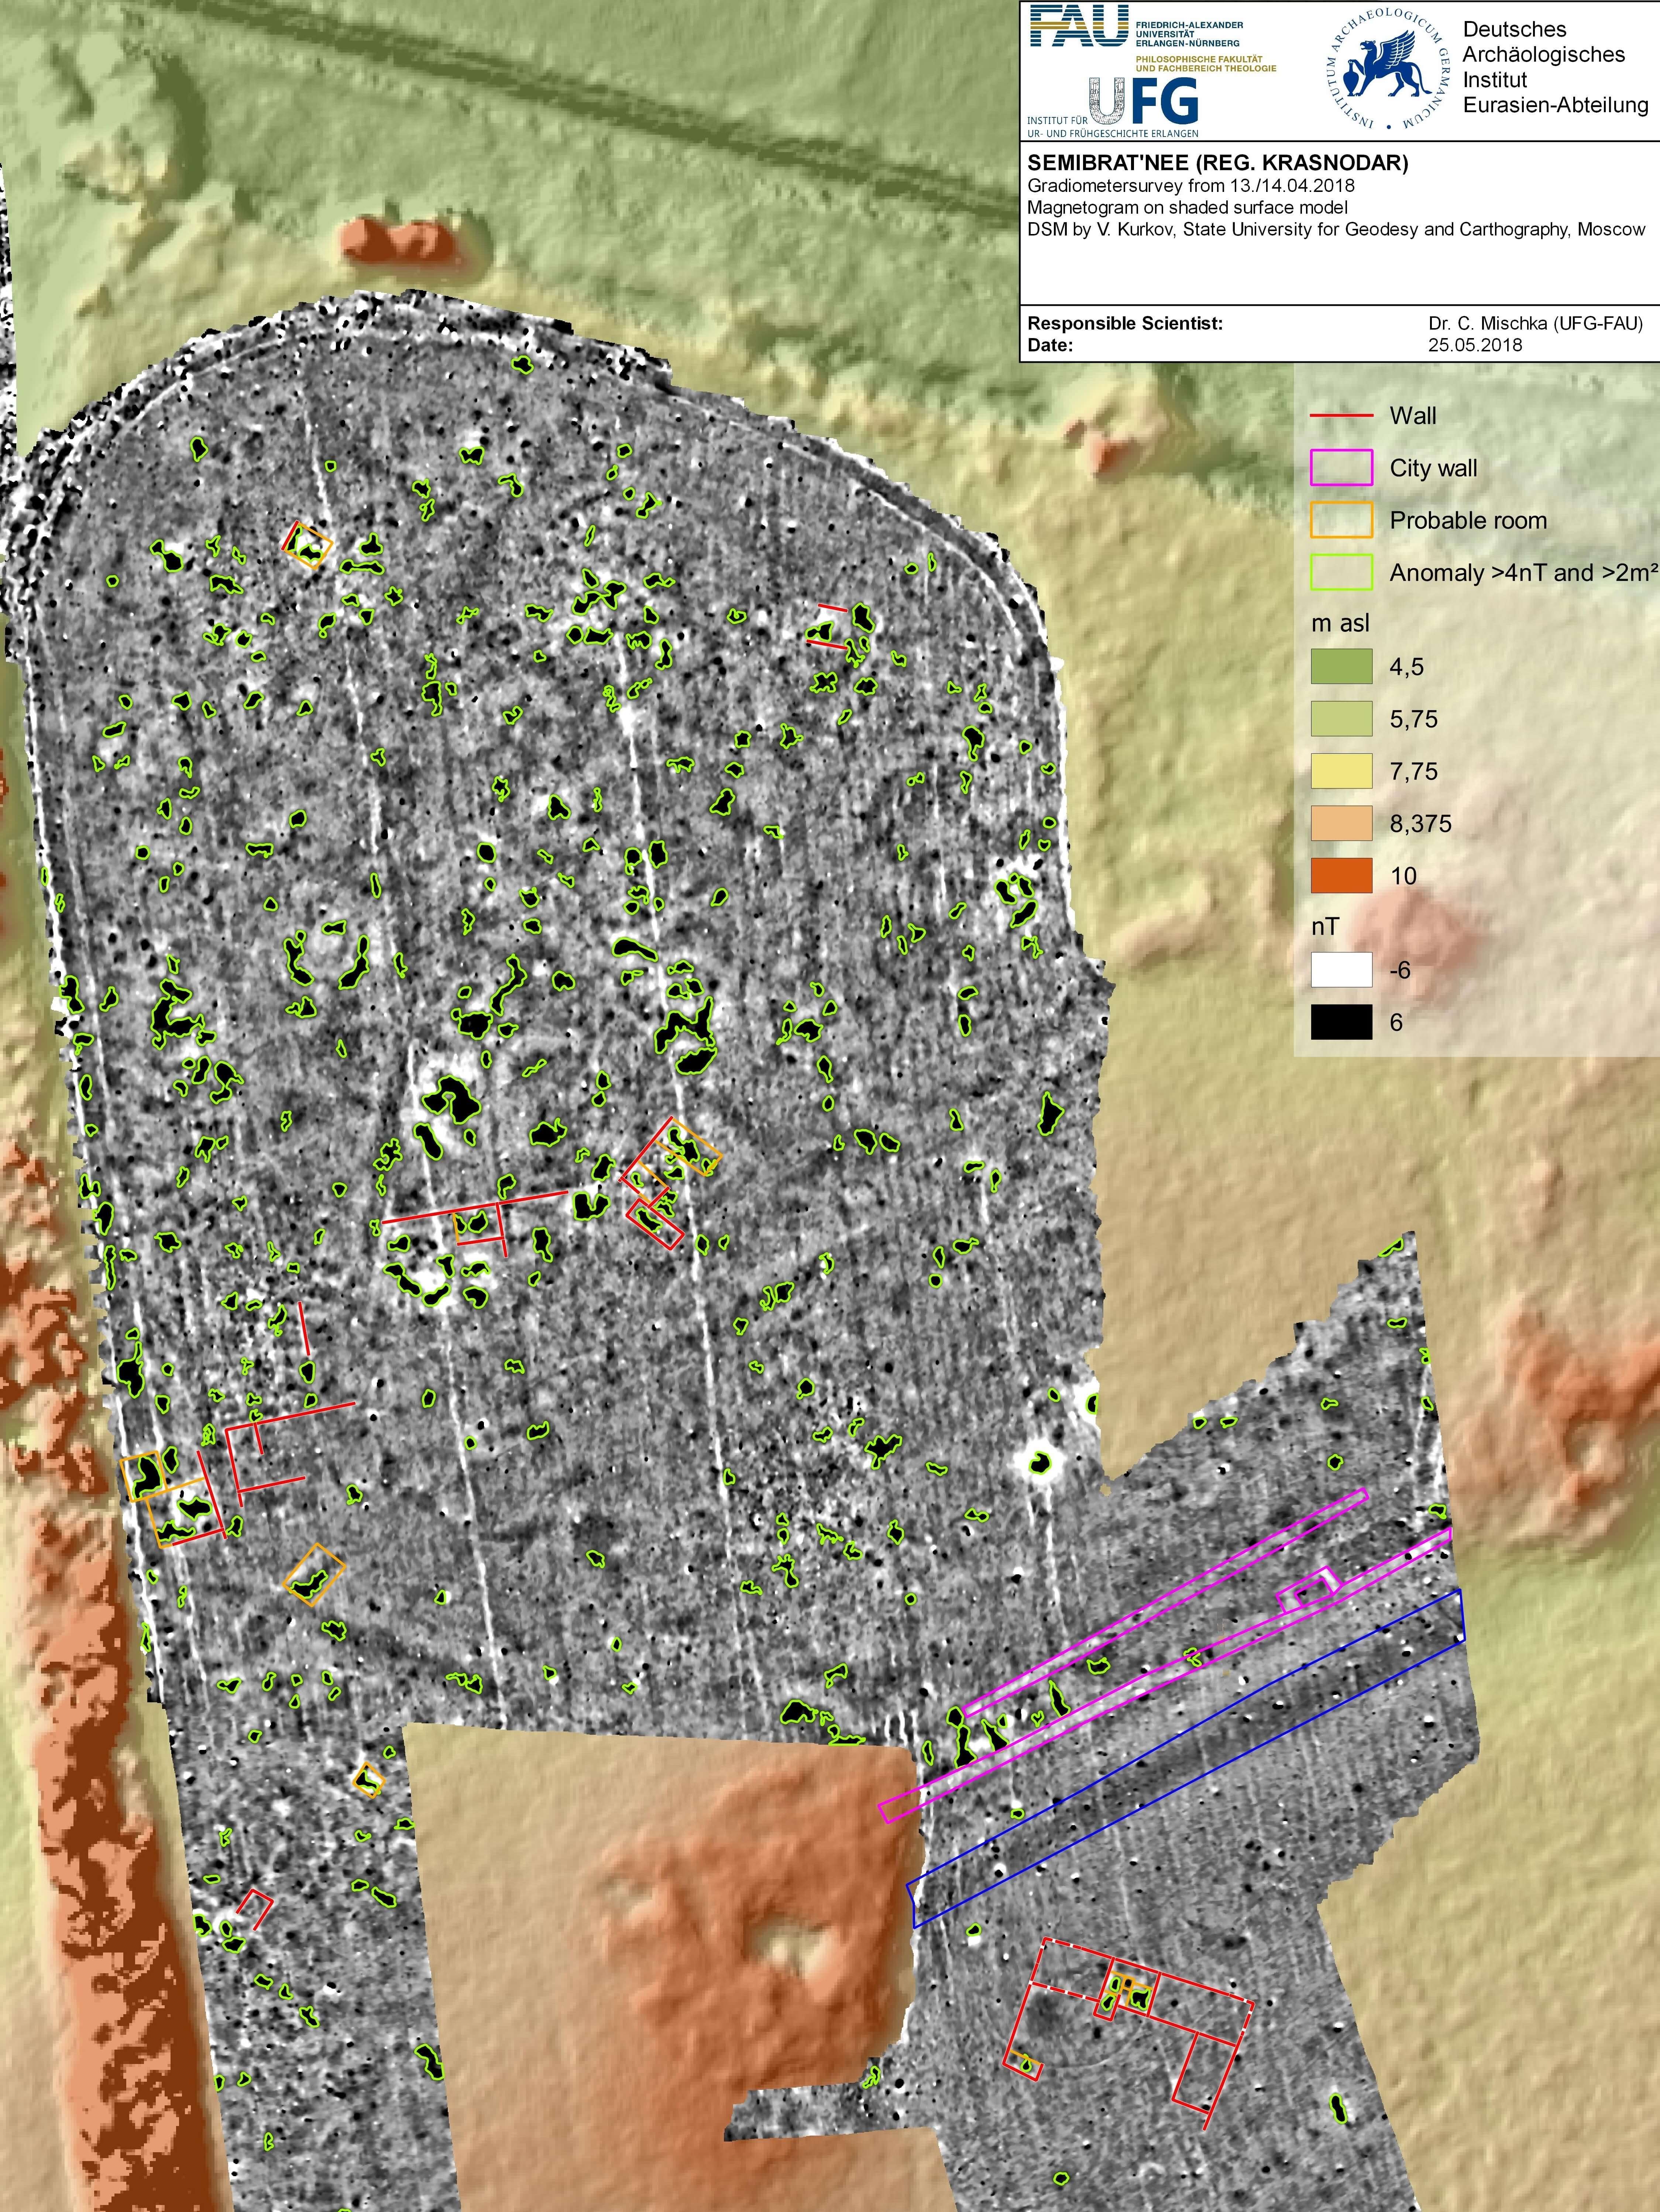Click the '8,375' elevation legend value
The width and height of the screenshot is (1660, 2212).
coord(1420,824)
